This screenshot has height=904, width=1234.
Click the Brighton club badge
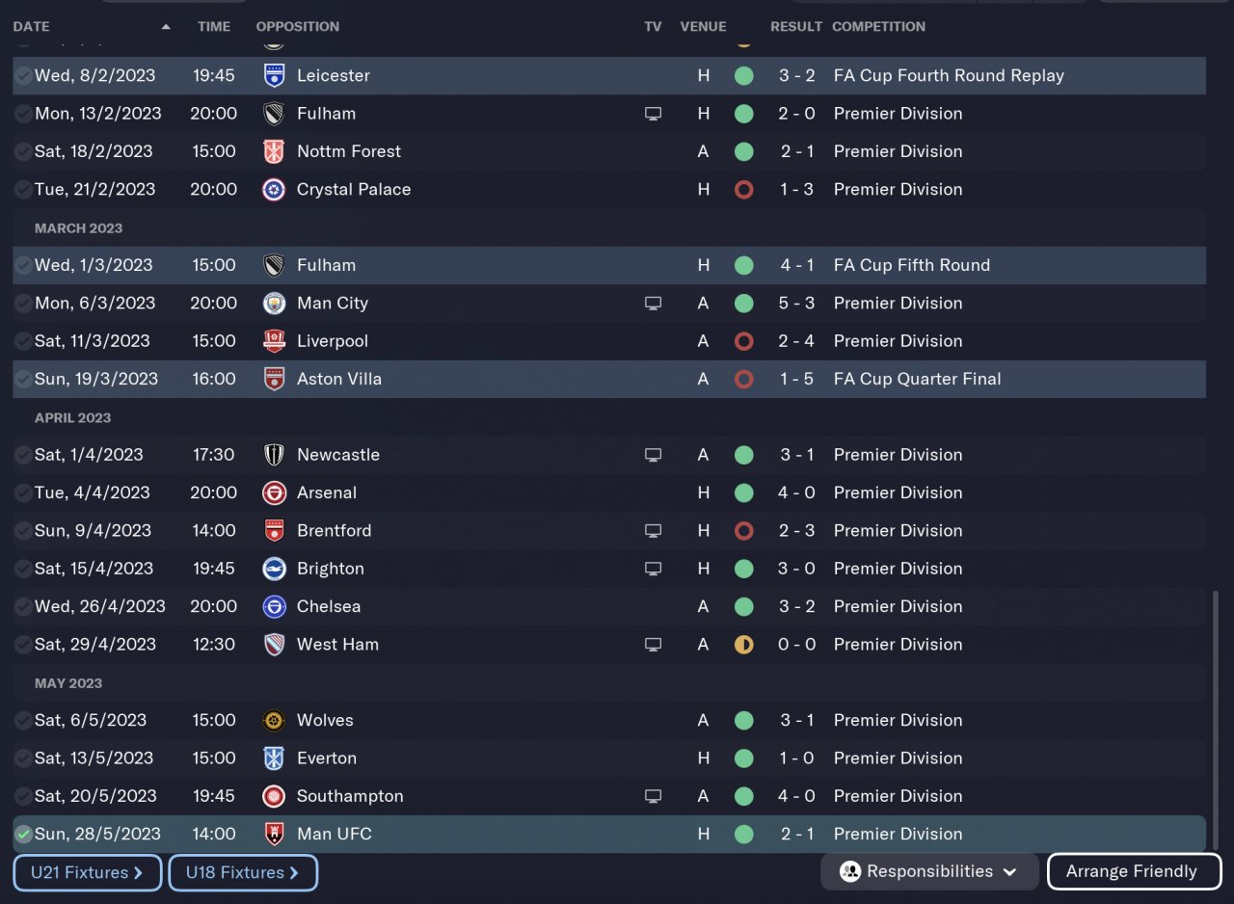(274, 569)
